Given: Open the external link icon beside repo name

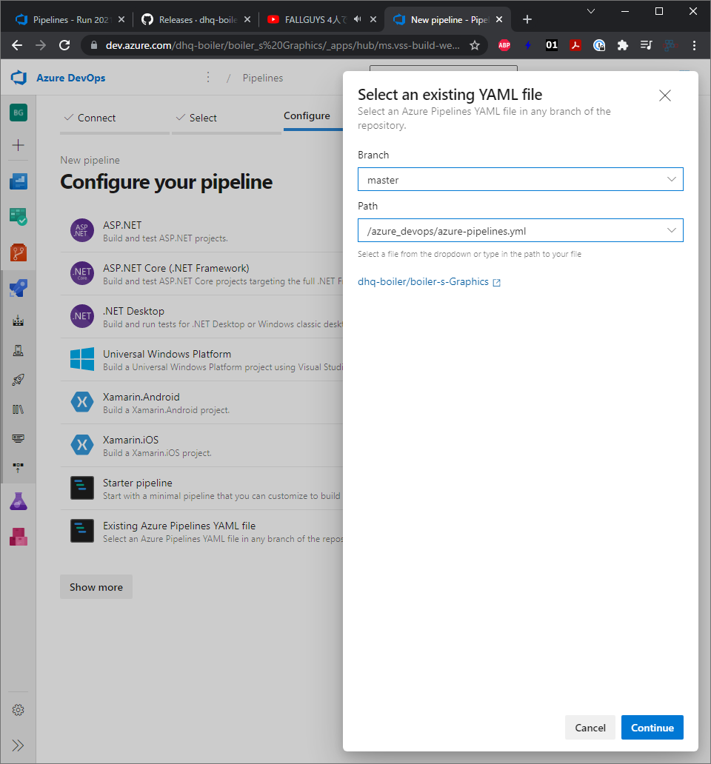Looking at the screenshot, I should click(496, 283).
